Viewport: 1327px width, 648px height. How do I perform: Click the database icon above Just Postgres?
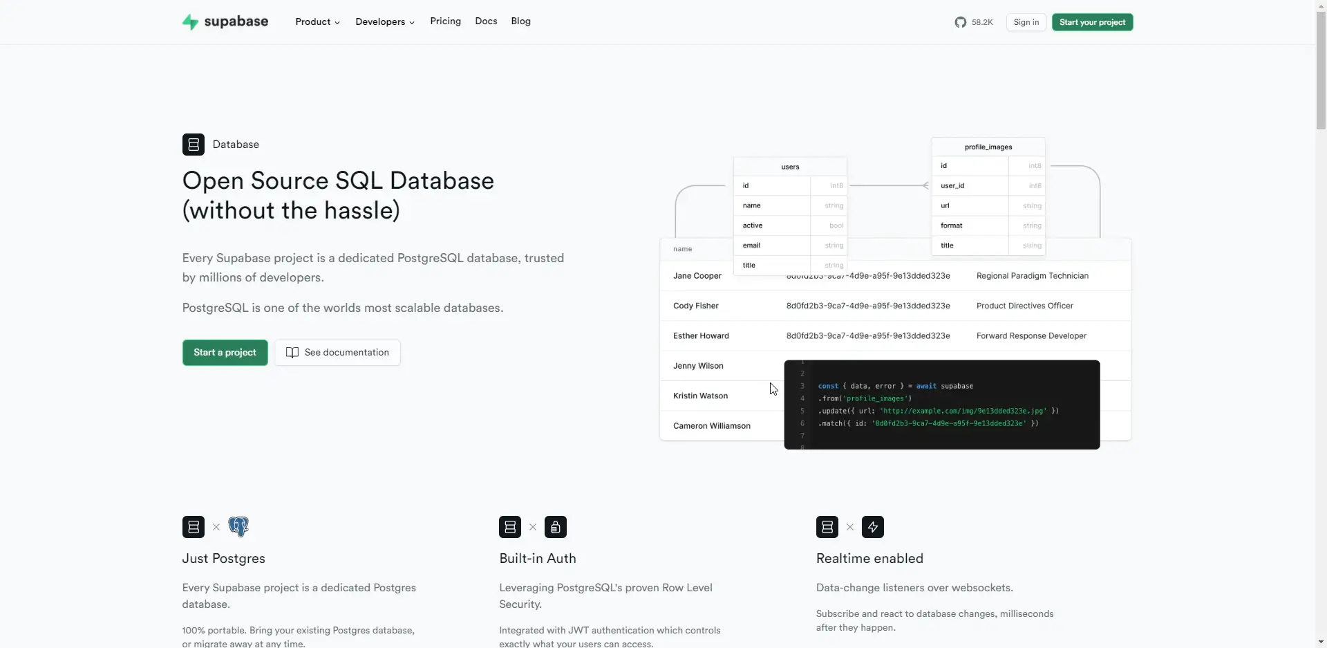[x=194, y=527]
